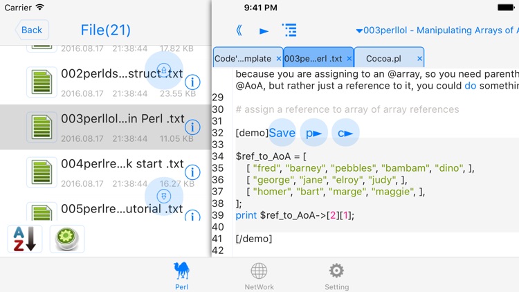Go back using the Back button
This screenshot has width=519, height=292.
coord(32,30)
